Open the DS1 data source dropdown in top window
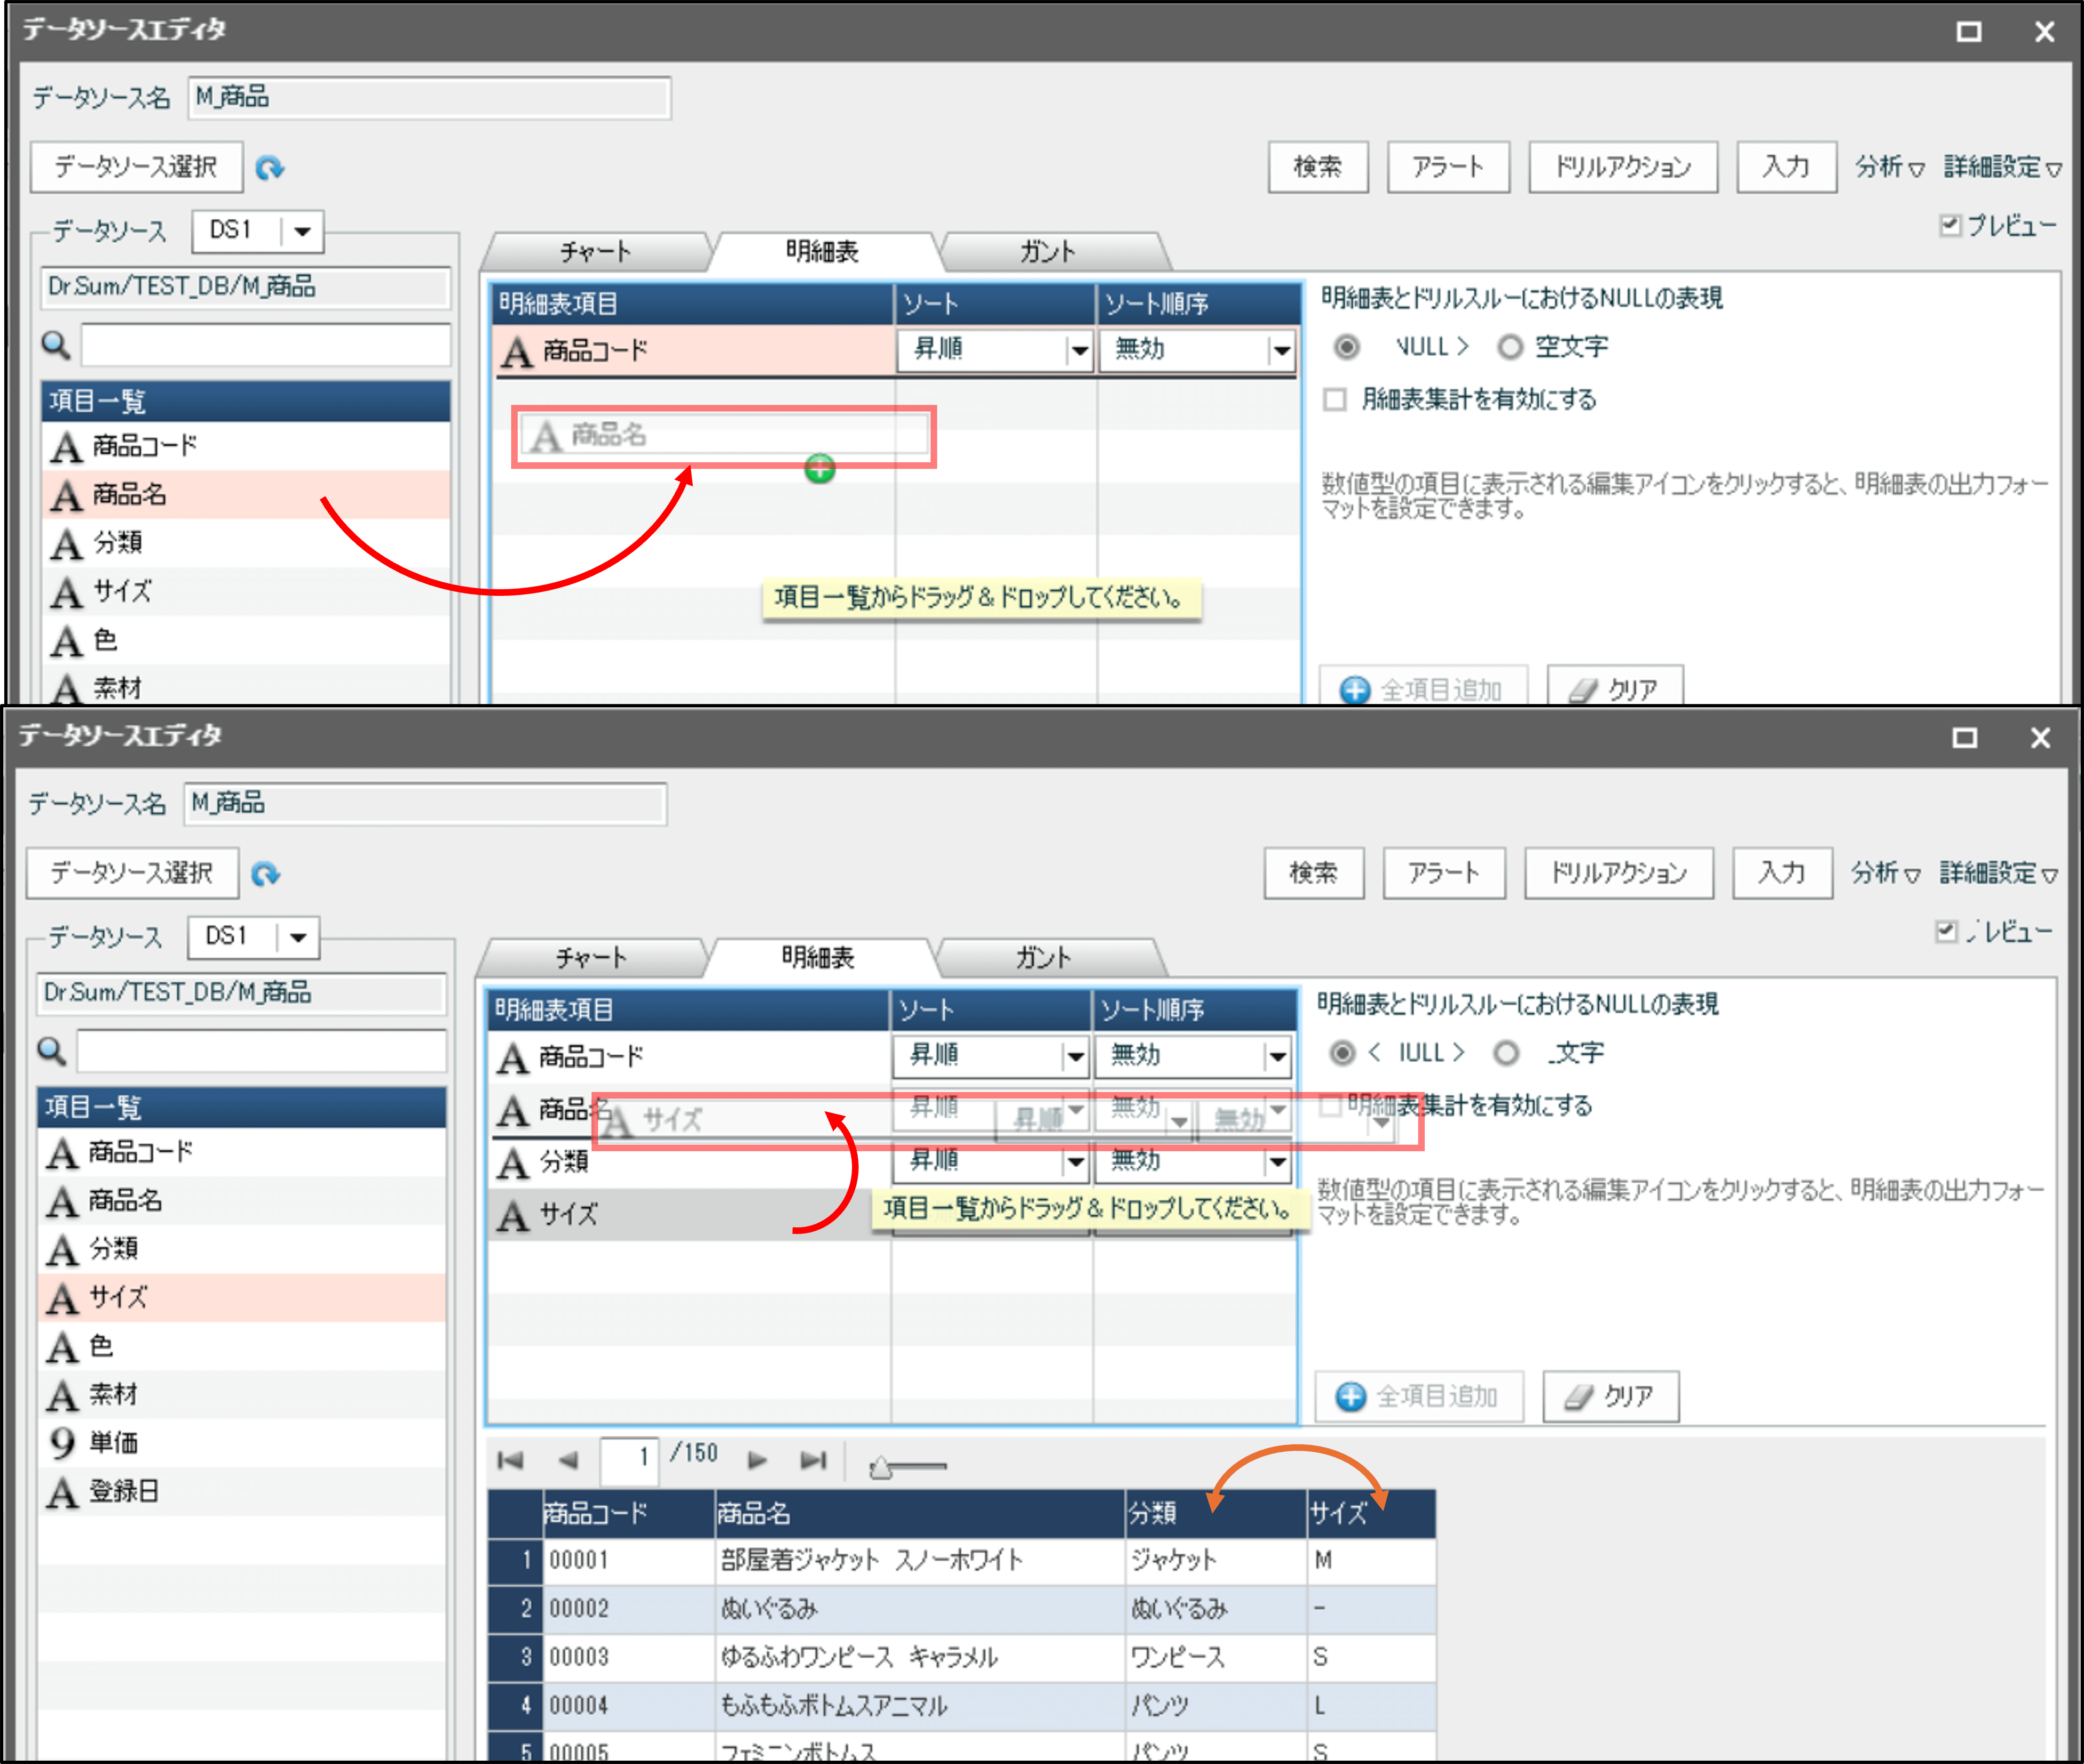 tap(302, 232)
